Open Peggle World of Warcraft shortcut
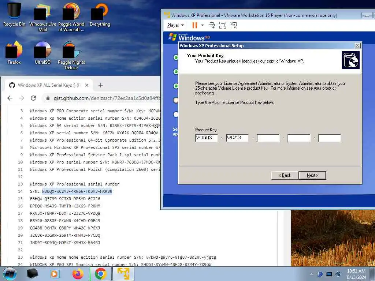 (71, 17)
